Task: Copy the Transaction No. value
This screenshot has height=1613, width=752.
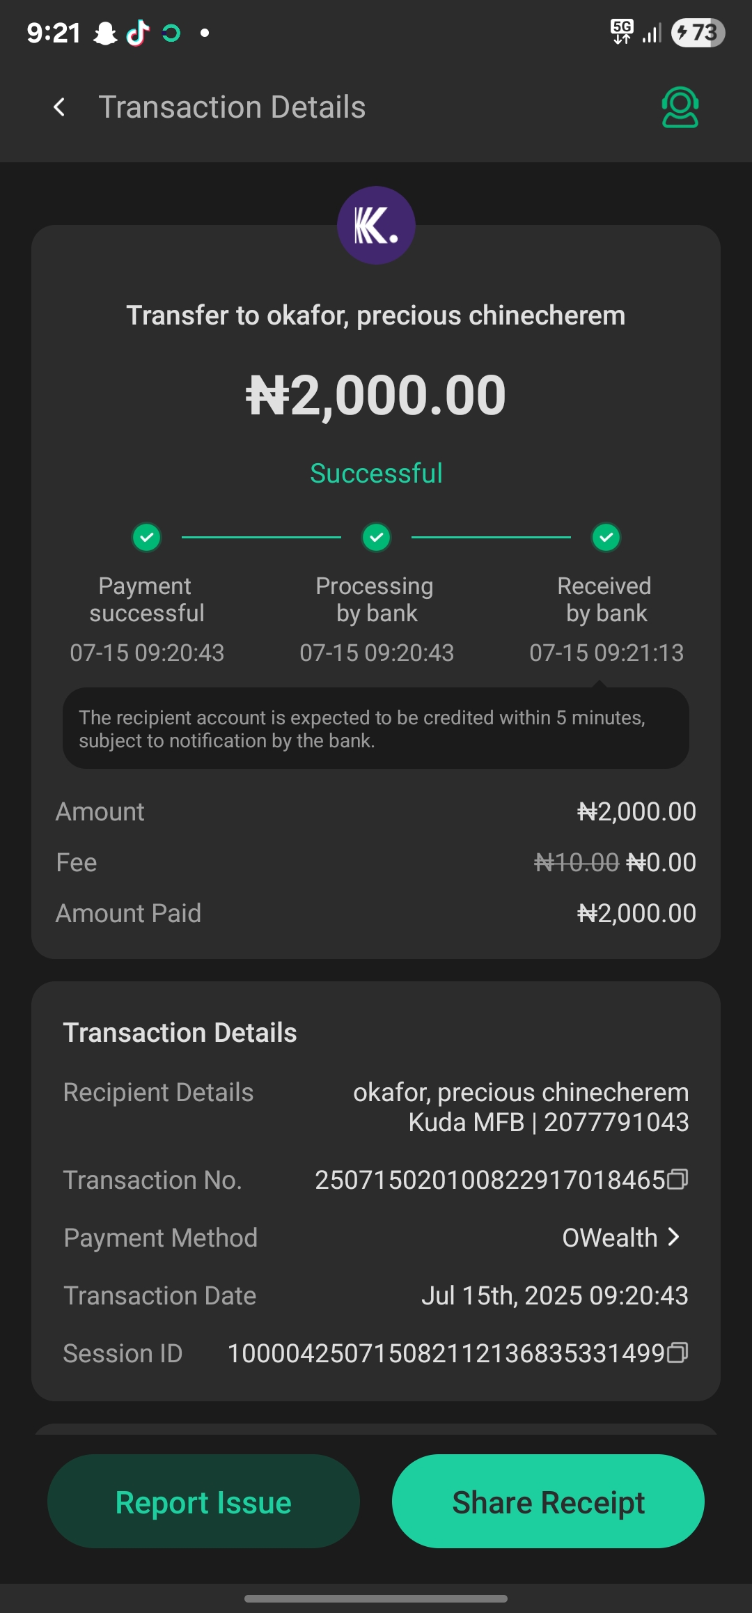Action: click(x=677, y=1179)
